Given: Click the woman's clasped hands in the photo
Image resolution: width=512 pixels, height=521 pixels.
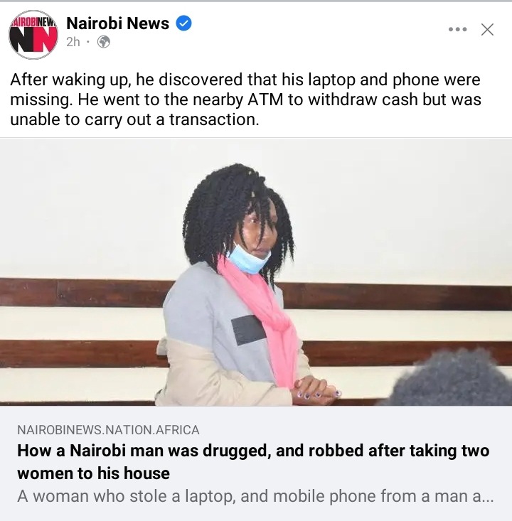Looking at the screenshot, I should [x=316, y=390].
